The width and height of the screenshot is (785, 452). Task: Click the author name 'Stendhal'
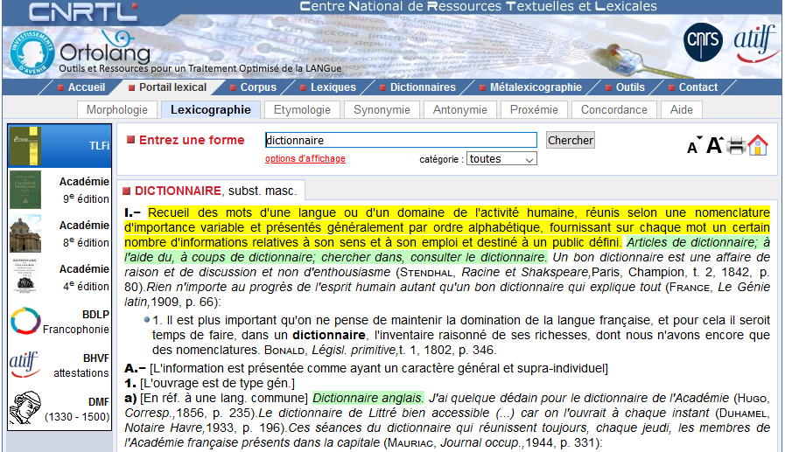pos(426,273)
